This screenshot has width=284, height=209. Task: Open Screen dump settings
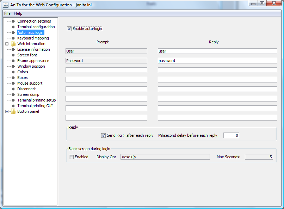click(28, 94)
